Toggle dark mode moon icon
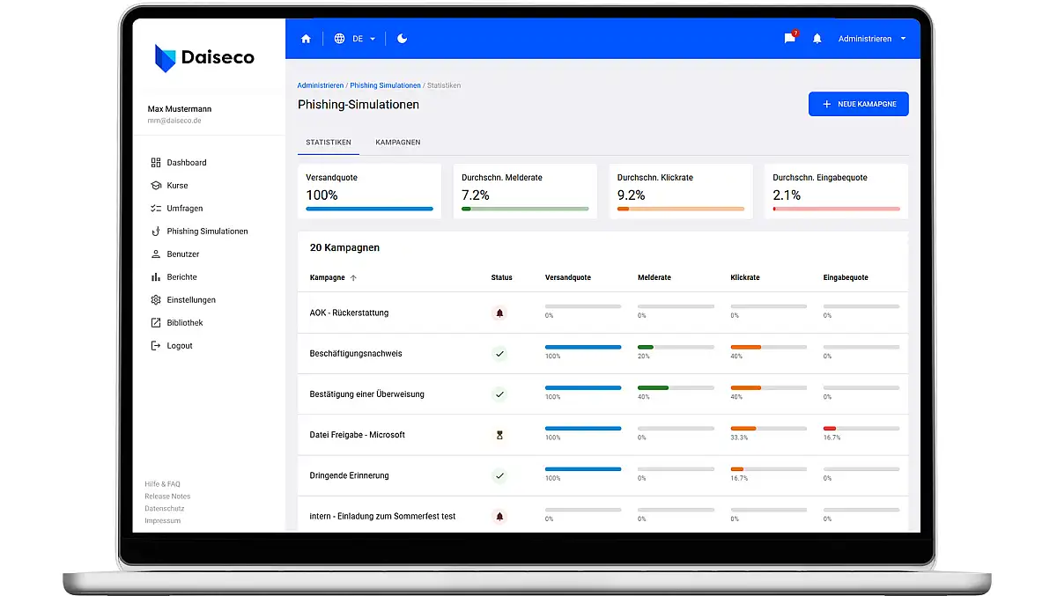 click(x=403, y=39)
